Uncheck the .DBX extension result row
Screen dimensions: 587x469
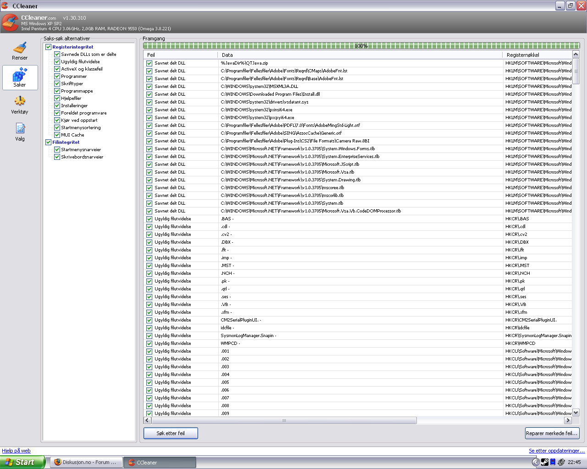[x=149, y=242]
